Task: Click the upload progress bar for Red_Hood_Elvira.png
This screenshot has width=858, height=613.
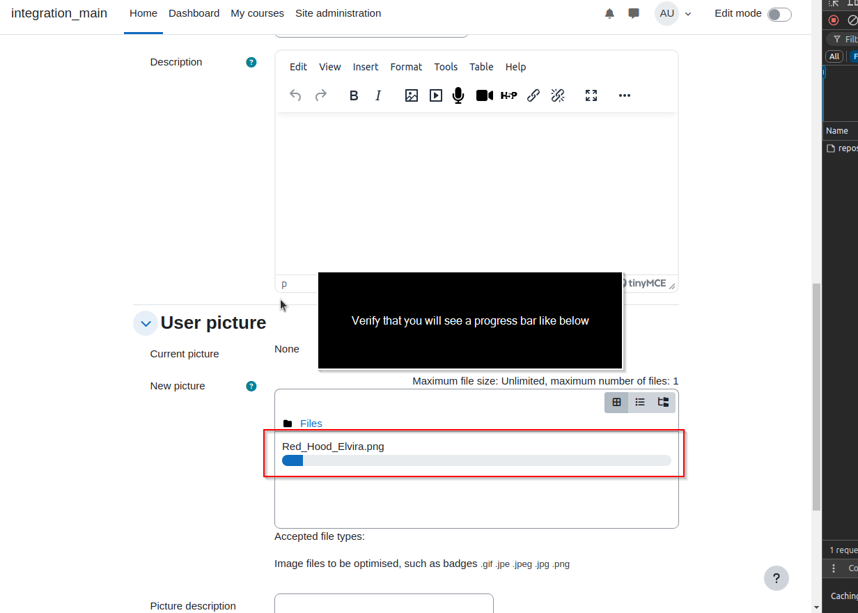Action: [x=476, y=460]
